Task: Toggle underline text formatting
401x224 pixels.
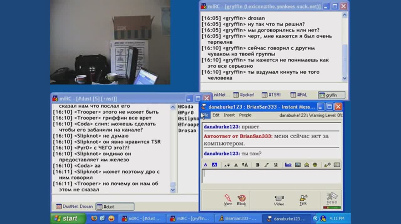Action: point(276,165)
